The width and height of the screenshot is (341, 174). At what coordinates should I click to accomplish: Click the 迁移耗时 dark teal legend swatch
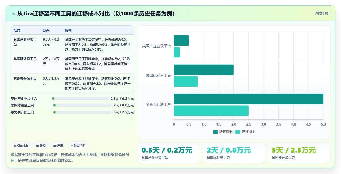point(215,132)
